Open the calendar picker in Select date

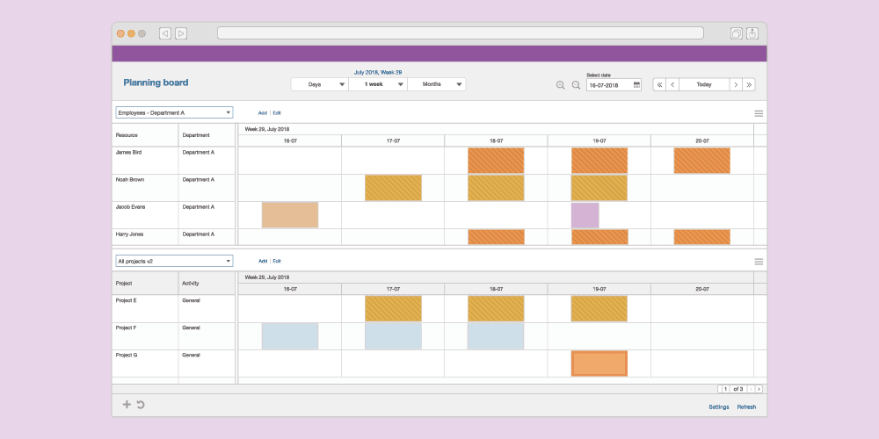tap(636, 85)
